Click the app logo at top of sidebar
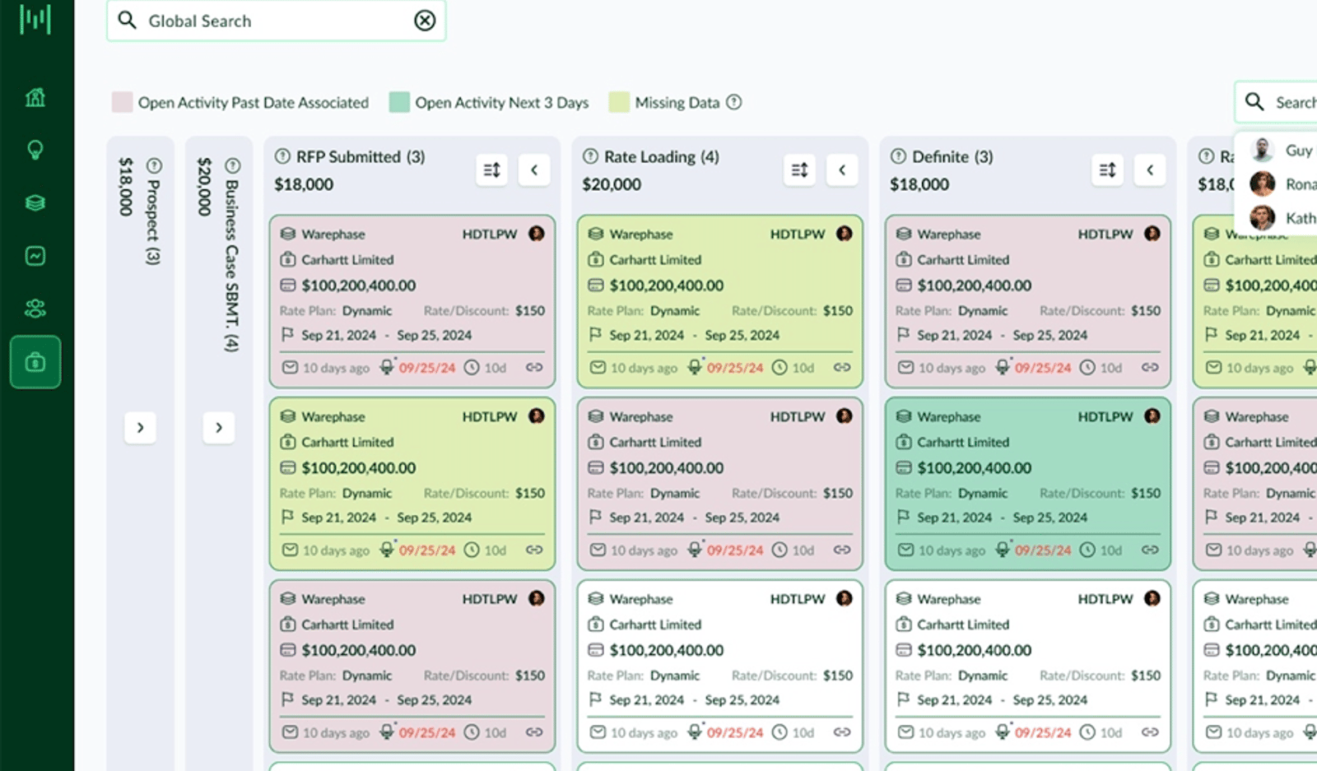The width and height of the screenshot is (1317, 771). 35,18
